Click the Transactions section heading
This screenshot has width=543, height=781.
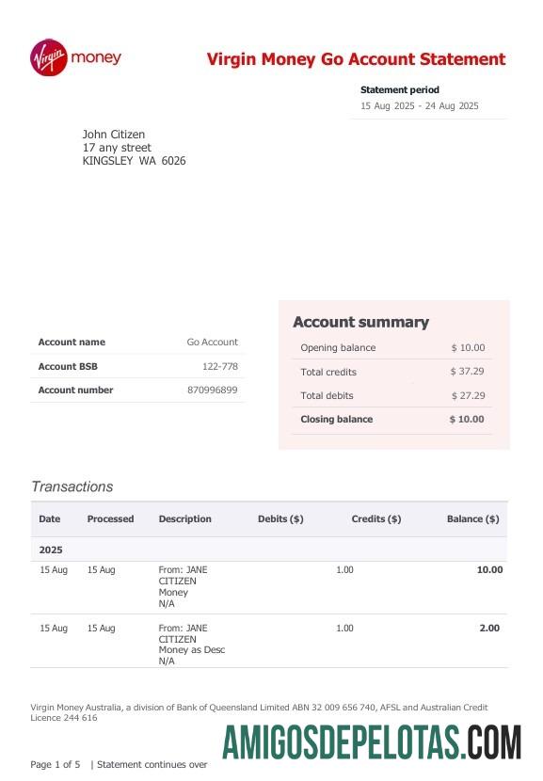coord(72,486)
